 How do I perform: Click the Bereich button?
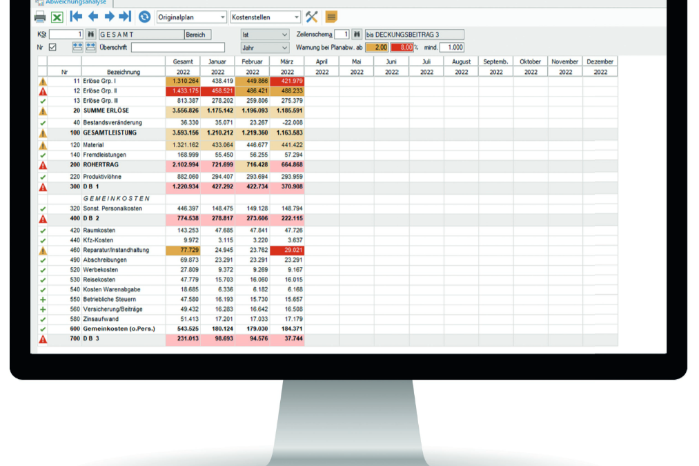pos(197,35)
